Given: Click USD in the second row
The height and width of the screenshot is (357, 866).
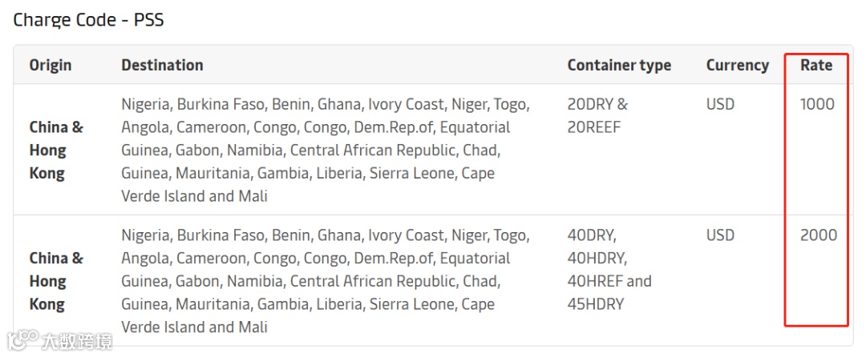Looking at the screenshot, I should (720, 235).
